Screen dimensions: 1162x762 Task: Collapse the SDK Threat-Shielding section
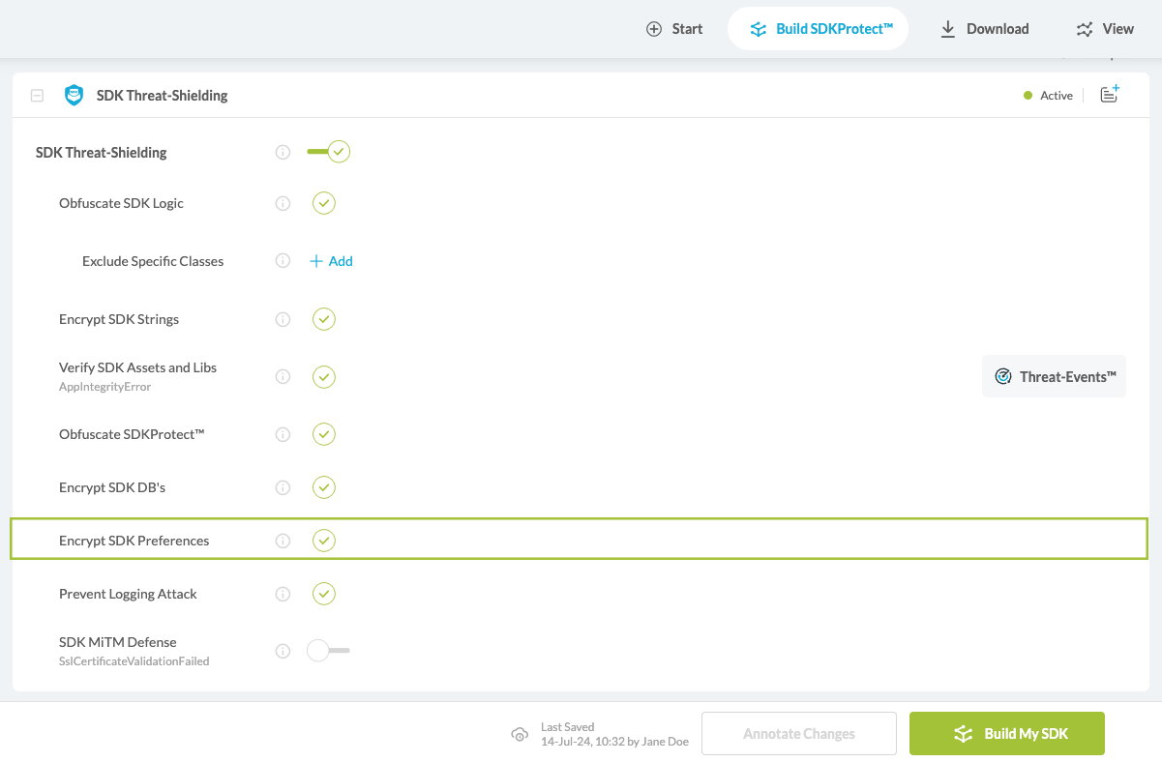37,95
